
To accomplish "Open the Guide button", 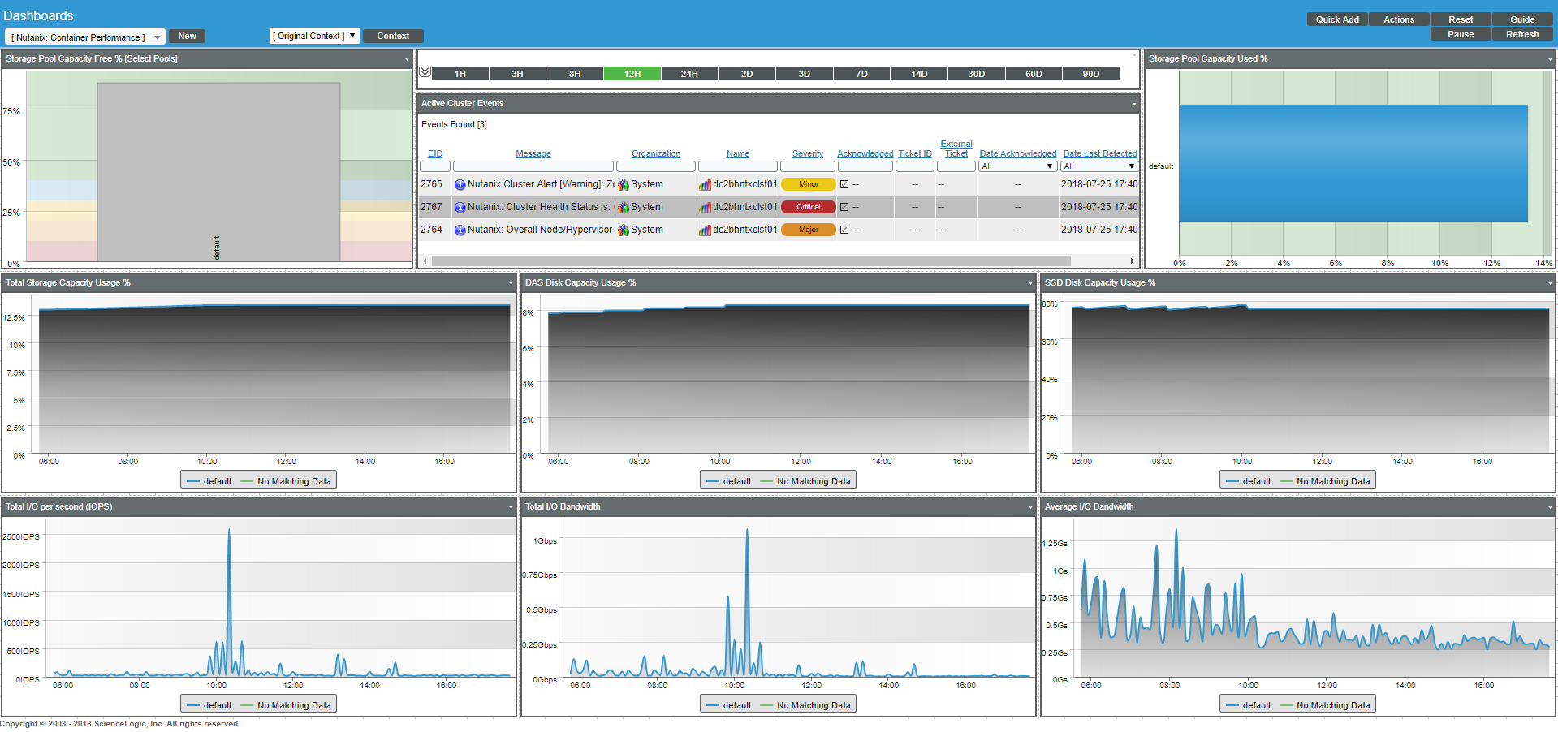I will point(1522,19).
